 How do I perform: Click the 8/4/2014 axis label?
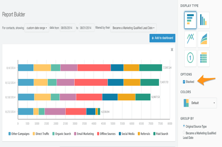point(11,68)
